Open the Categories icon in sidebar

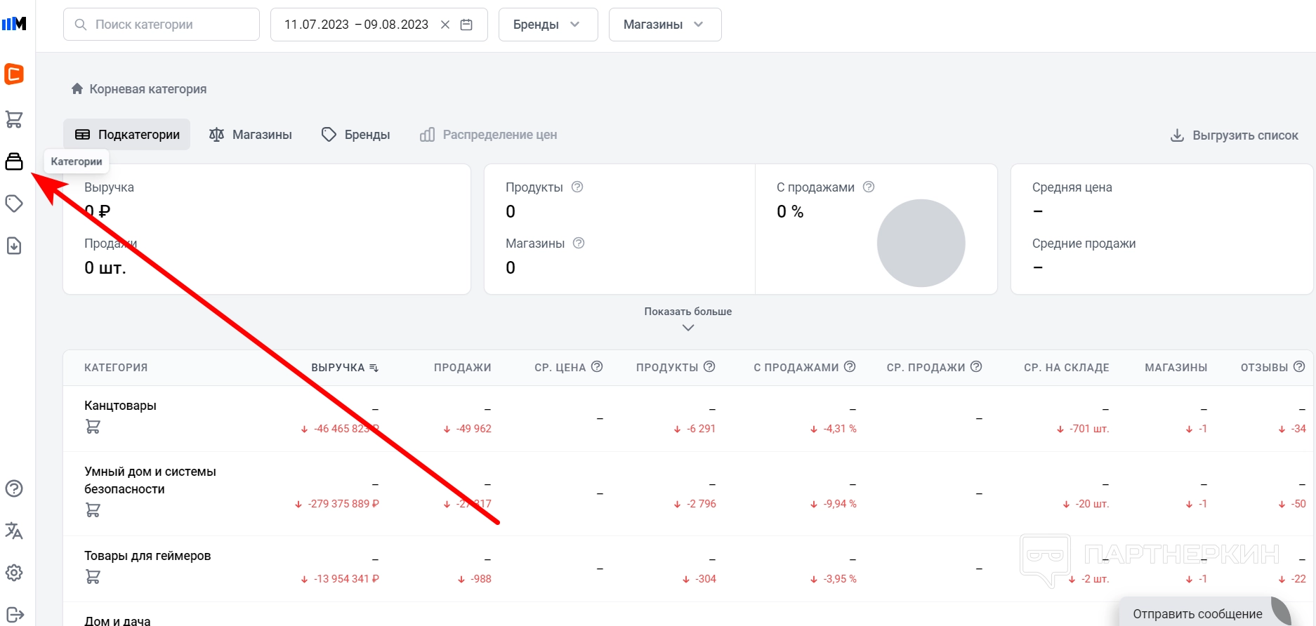[14, 162]
